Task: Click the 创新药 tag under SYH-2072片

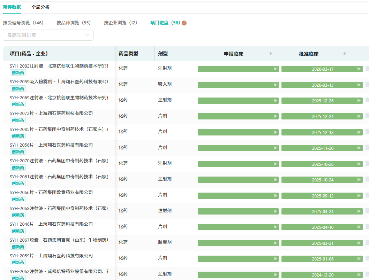Action: coord(18,120)
